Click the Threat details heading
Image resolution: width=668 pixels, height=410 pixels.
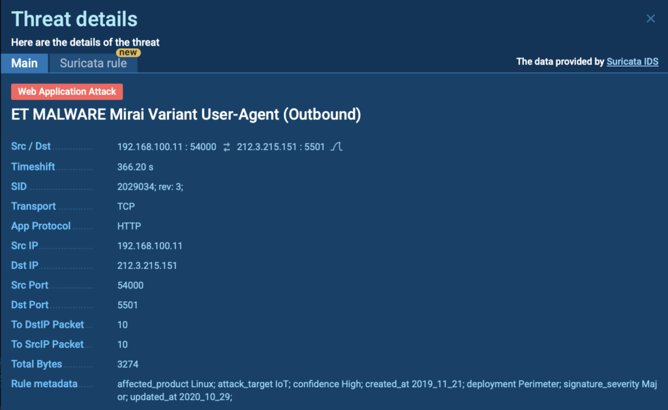(x=74, y=19)
